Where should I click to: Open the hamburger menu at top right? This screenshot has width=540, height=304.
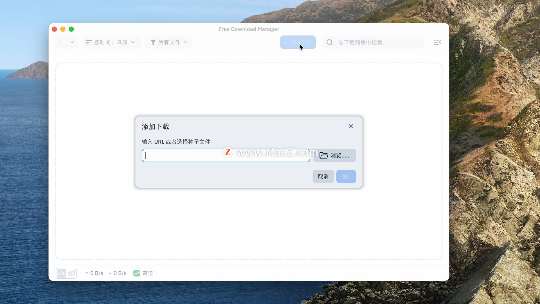coord(437,42)
